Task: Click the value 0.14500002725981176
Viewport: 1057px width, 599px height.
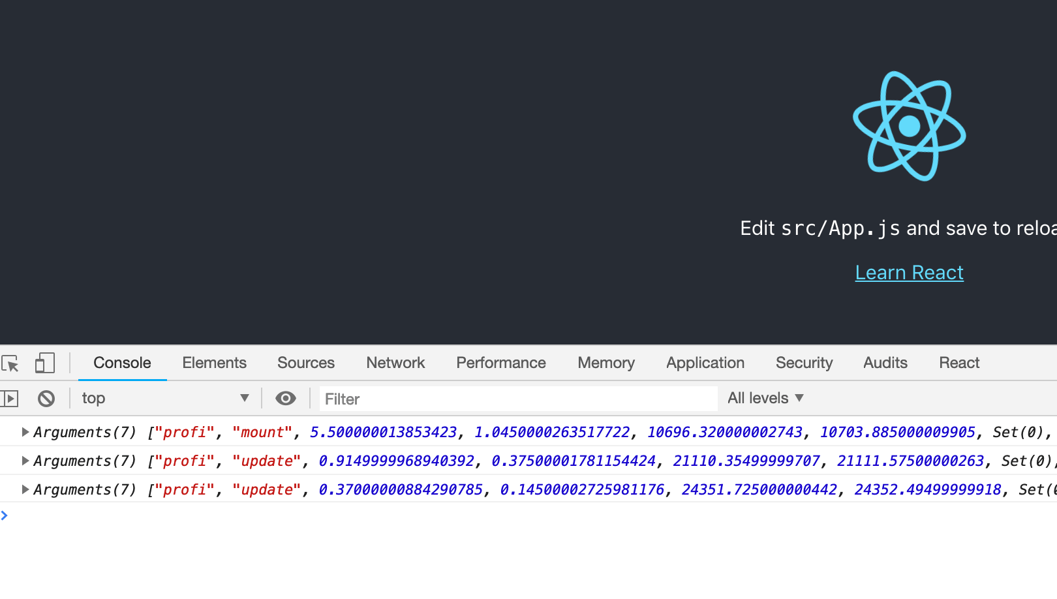Action: coord(582,489)
